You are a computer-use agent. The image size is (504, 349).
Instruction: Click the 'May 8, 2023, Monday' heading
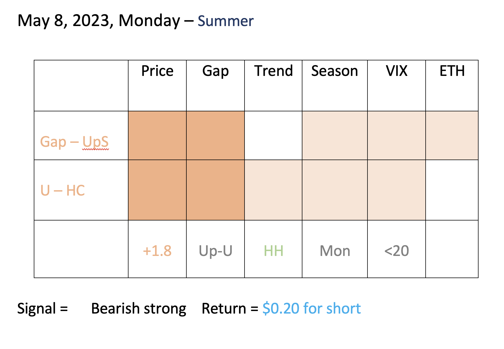[x=99, y=21]
